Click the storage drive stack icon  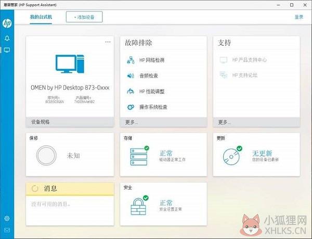[139, 157]
